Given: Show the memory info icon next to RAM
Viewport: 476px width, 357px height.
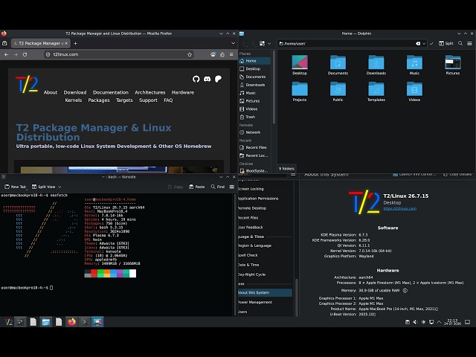Looking at the screenshot, I should (405, 291).
